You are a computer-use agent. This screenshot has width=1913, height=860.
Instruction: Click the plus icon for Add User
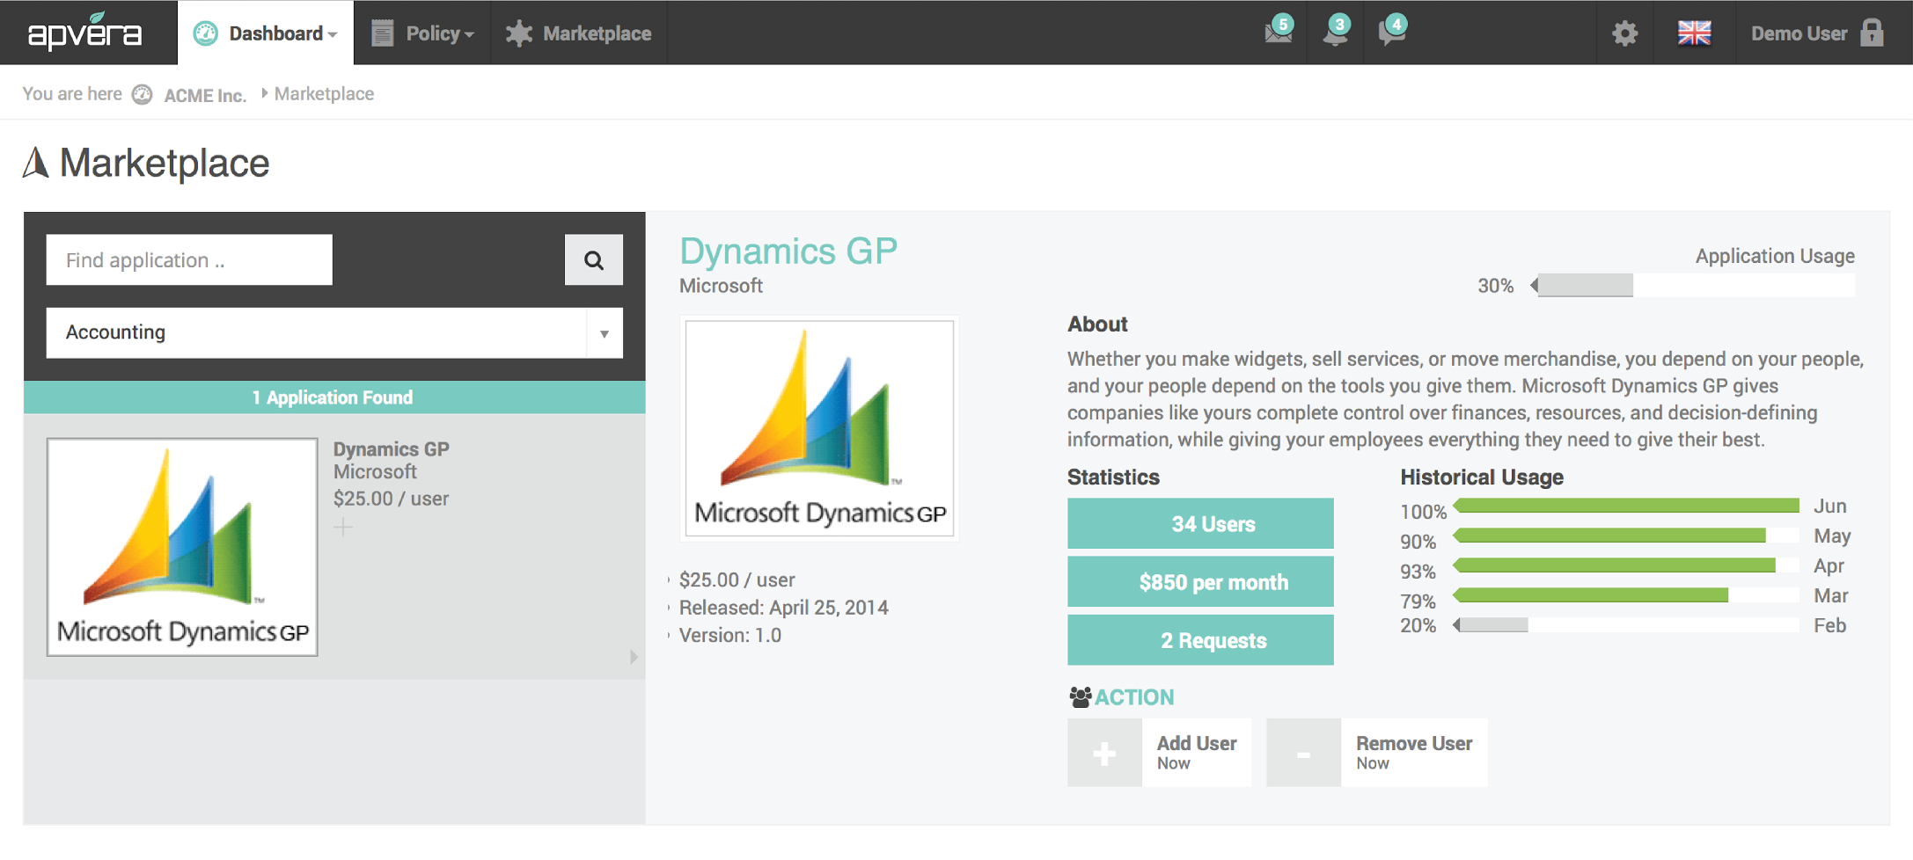tap(1104, 754)
